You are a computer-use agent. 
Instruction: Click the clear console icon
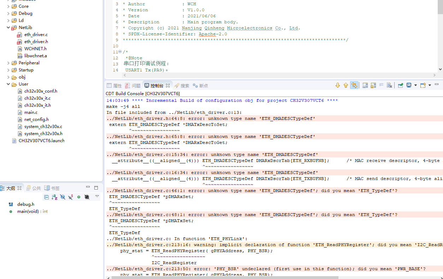click(x=389, y=85)
